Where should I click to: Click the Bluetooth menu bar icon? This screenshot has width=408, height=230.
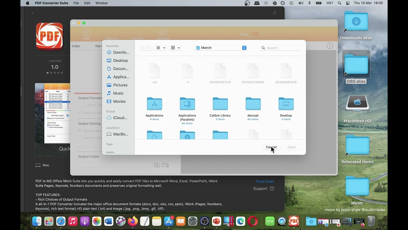coord(310,3)
